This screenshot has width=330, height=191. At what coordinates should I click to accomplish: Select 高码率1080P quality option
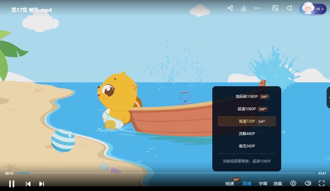click(x=247, y=97)
